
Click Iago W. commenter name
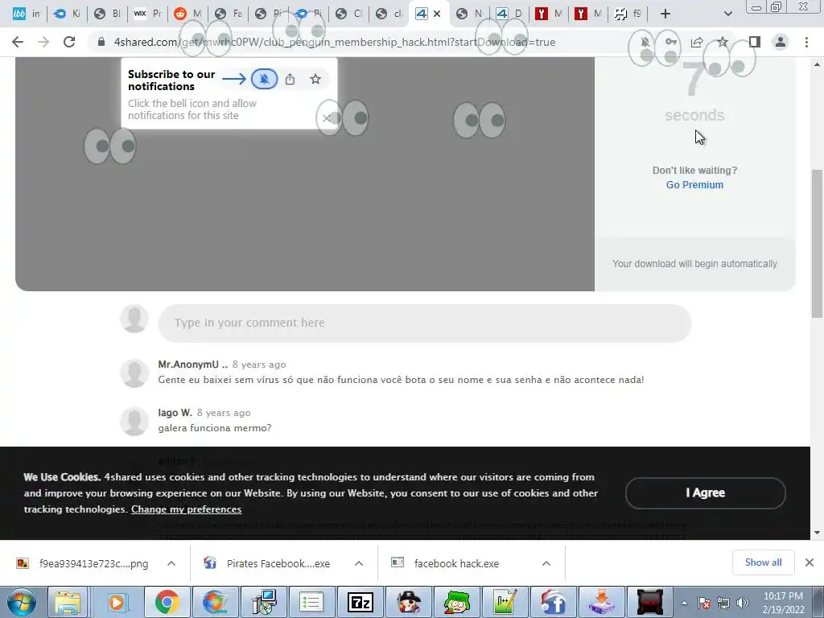pyautogui.click(x=175, y=413)
